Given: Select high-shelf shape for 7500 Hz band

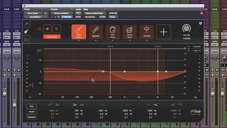Looking at the screenshot, I should point(155,105).
